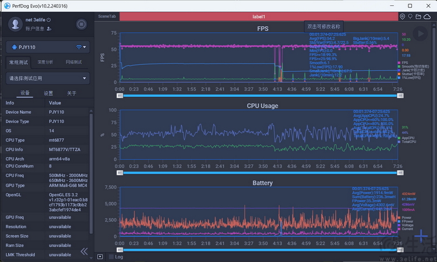This screenshot has height=262, width=437.
Task: Open the folder records icon in the top toolbar
Action: (418, 17)
